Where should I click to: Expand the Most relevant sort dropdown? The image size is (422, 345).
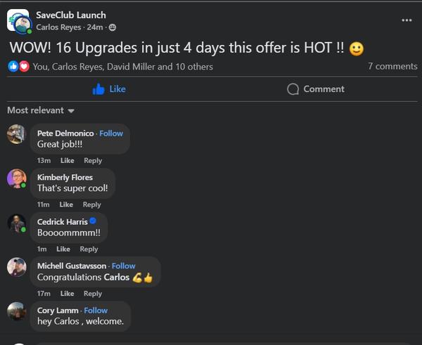pos(41,110)
